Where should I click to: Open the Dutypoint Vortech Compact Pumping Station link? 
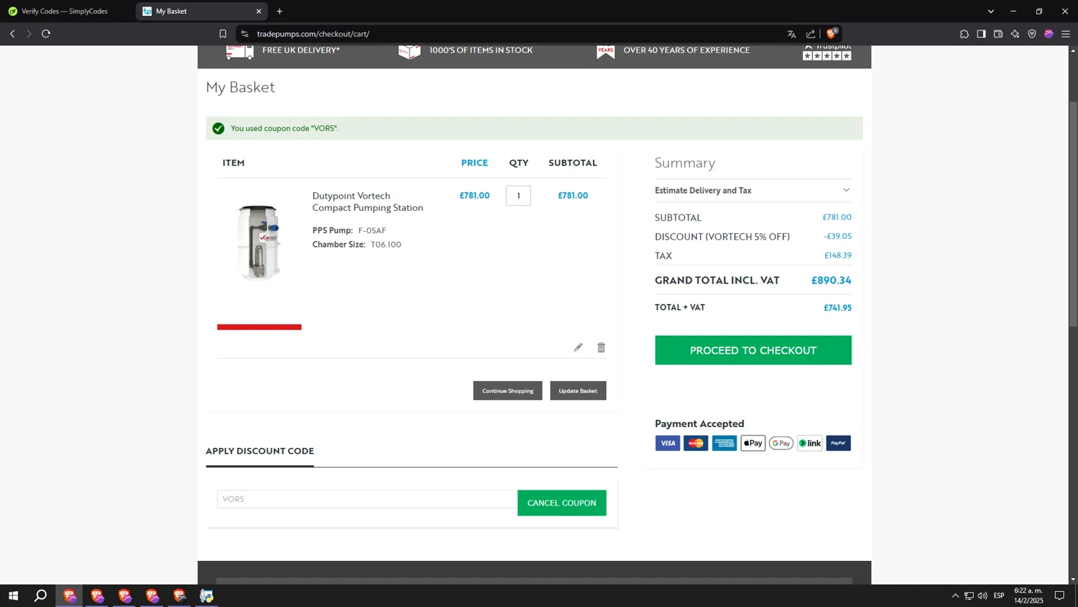coord(367,201)
